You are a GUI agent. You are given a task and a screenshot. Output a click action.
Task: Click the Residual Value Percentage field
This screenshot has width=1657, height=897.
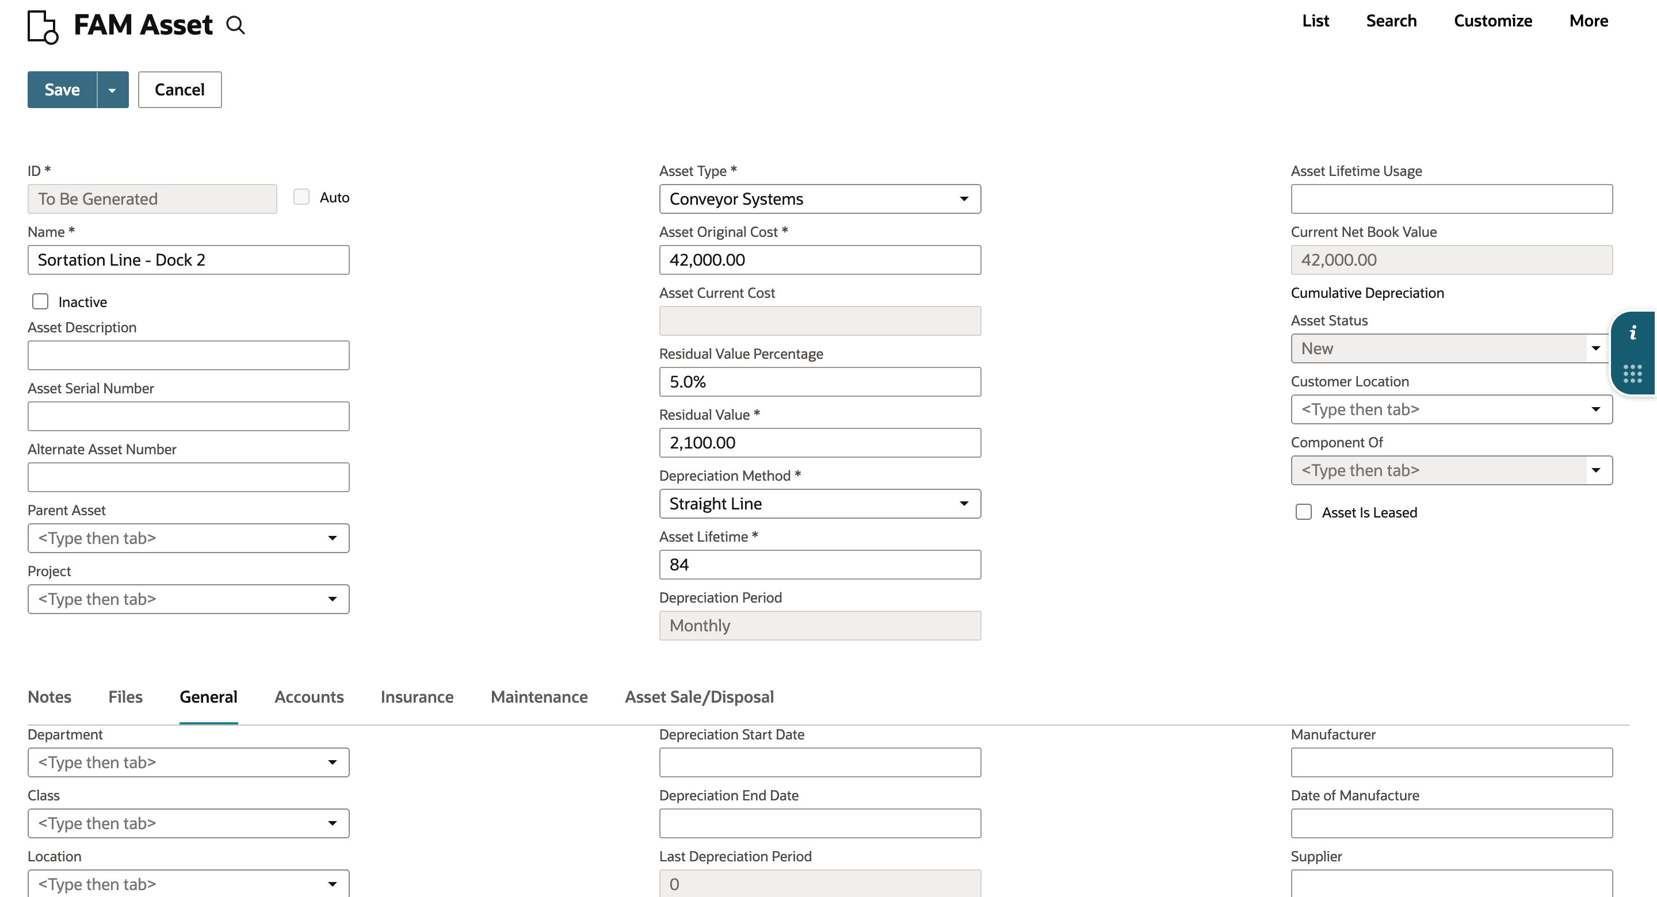[820, 382]
